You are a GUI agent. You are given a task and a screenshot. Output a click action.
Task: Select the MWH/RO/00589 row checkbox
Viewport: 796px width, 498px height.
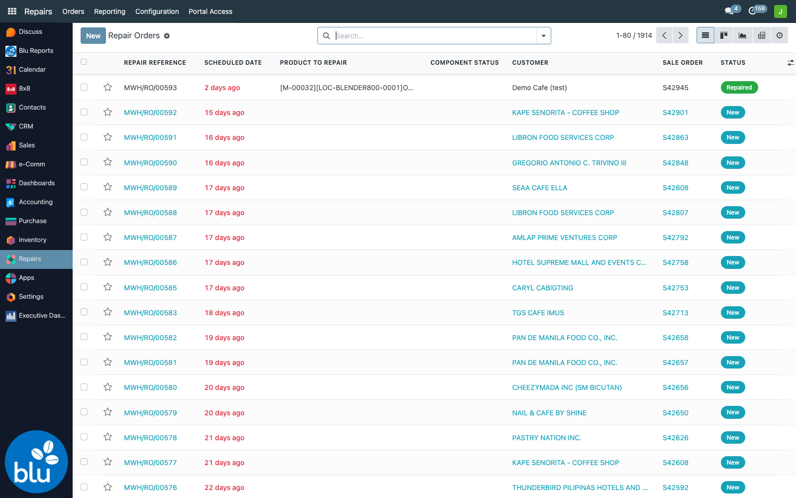[84, 187]
